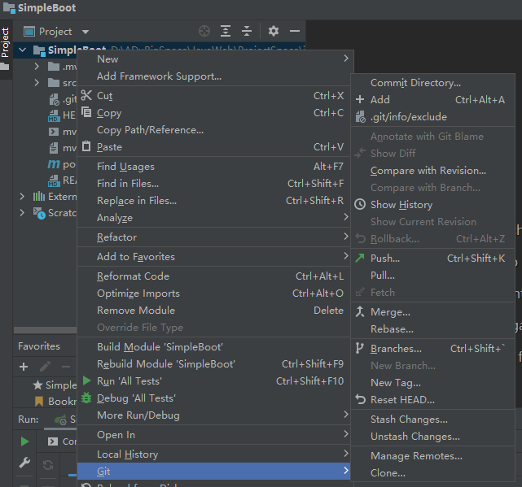This screenshot has height=487, width=522.
Task: Open the Project view dropdown arrow
Action: (86, 32)
